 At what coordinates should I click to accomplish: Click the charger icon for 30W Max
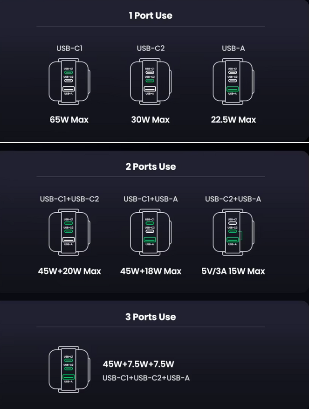pos(150,82)
